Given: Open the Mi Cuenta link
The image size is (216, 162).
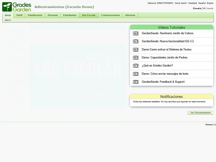Looking at the screenshot, I should pyautogui.click(x=208, y=8).
